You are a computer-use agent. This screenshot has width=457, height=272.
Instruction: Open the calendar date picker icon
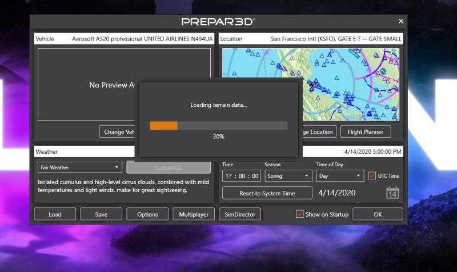pos(392,193)
